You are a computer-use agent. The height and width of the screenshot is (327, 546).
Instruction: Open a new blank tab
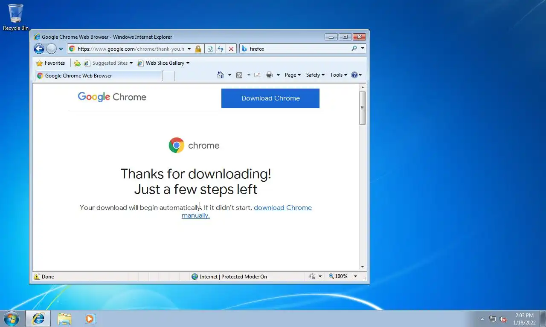coord(168,76)
